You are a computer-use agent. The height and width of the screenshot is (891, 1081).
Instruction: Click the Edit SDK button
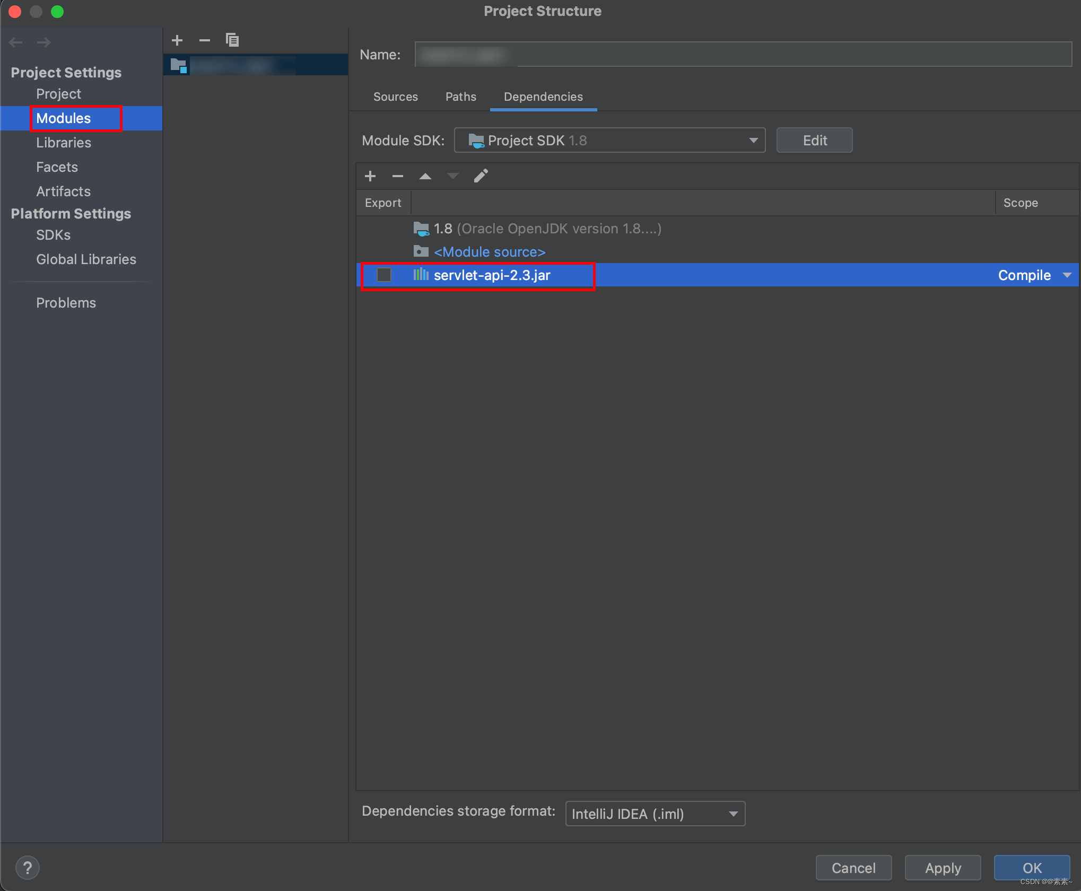click(x=815, y=141)
